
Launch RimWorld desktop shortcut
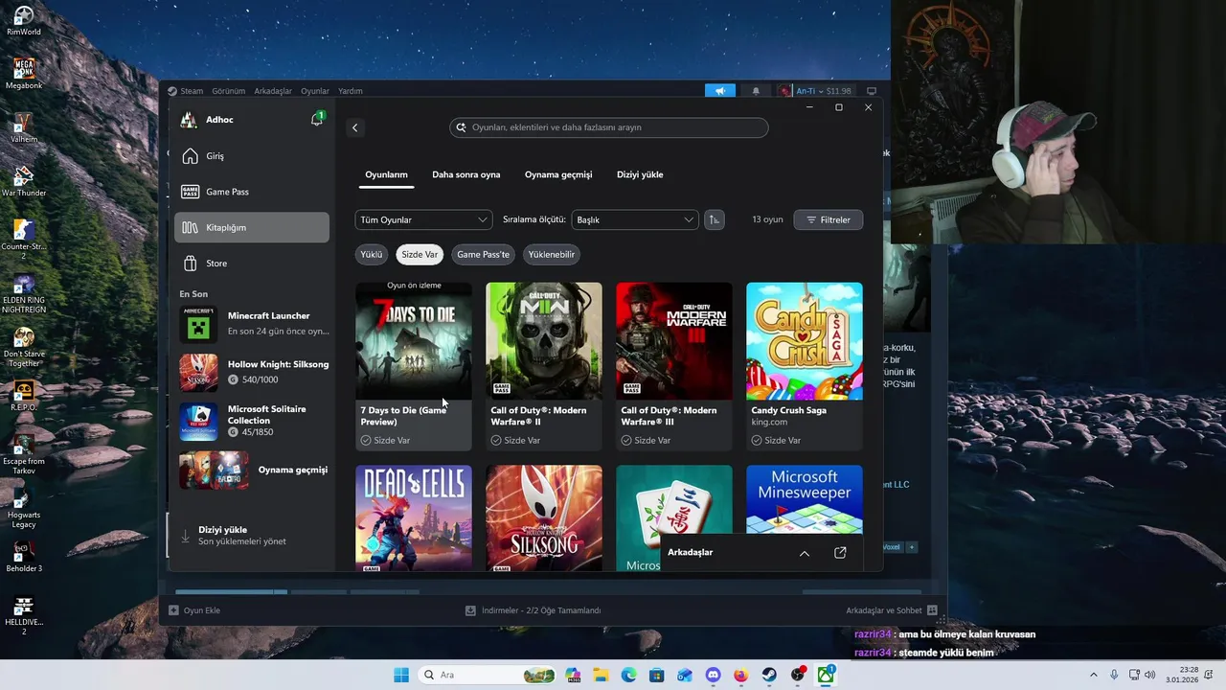coord(24,21)
